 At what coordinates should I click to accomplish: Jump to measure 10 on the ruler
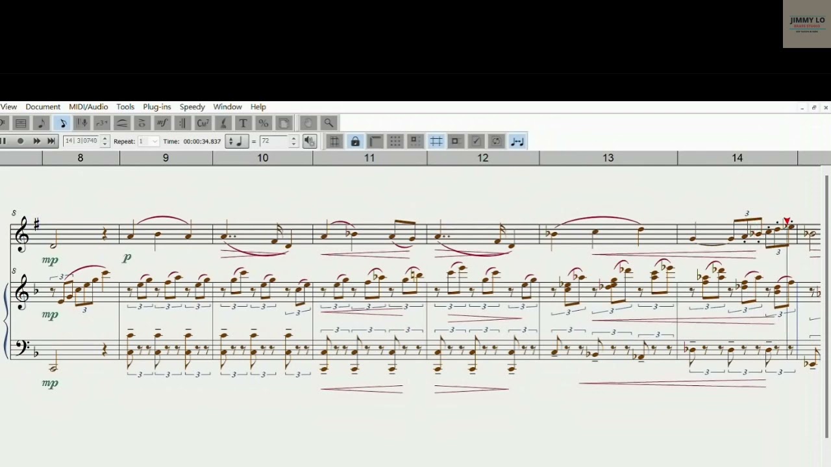(263, 158)
